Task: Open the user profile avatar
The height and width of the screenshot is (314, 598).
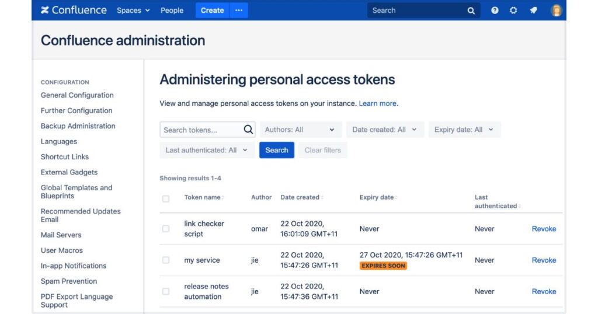Action: (x=556, y=11)
